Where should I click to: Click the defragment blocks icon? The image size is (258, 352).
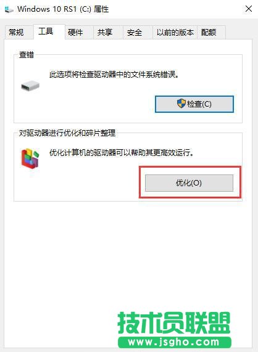(30, 158)
